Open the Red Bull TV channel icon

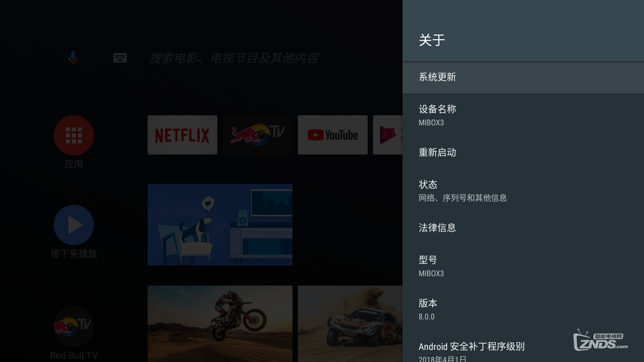point(73,326)
